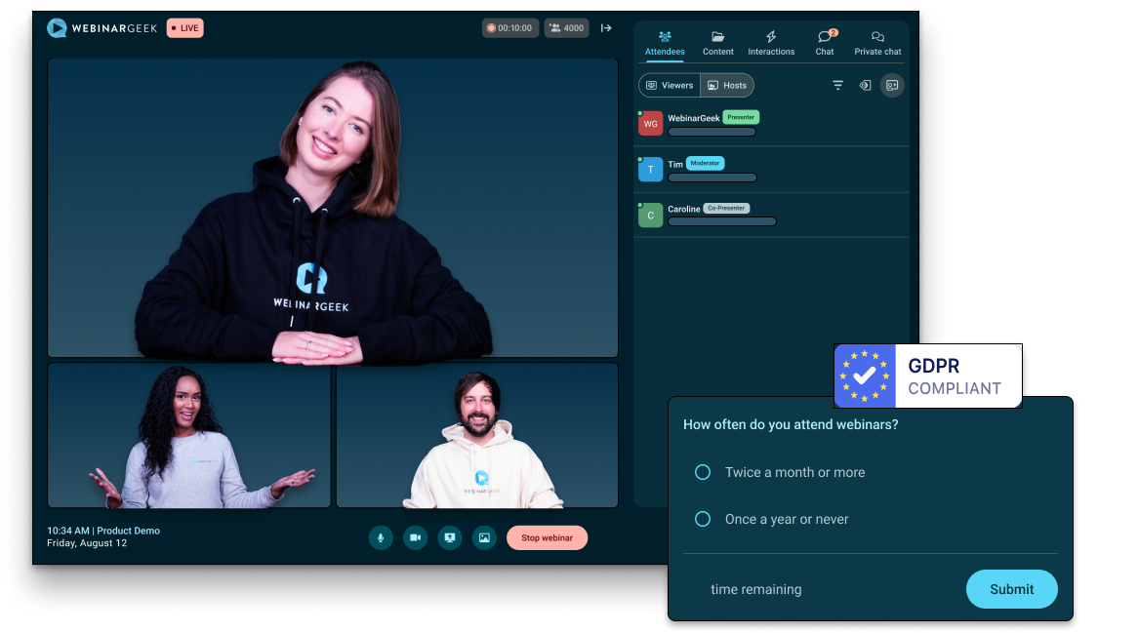
Task: Start screen sharing with the presentation icon
Action: click(449, 537)
